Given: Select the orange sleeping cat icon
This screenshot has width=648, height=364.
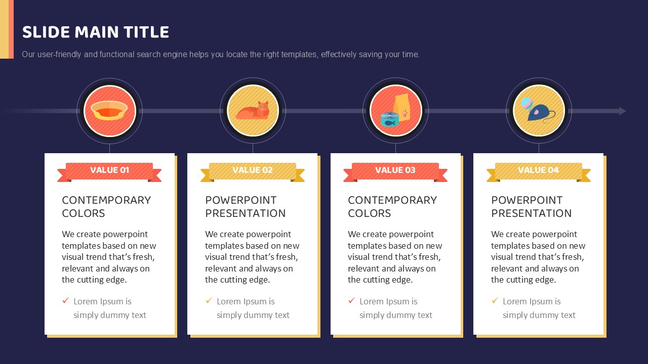Looking at the screenshot, I should pos(253,111).
